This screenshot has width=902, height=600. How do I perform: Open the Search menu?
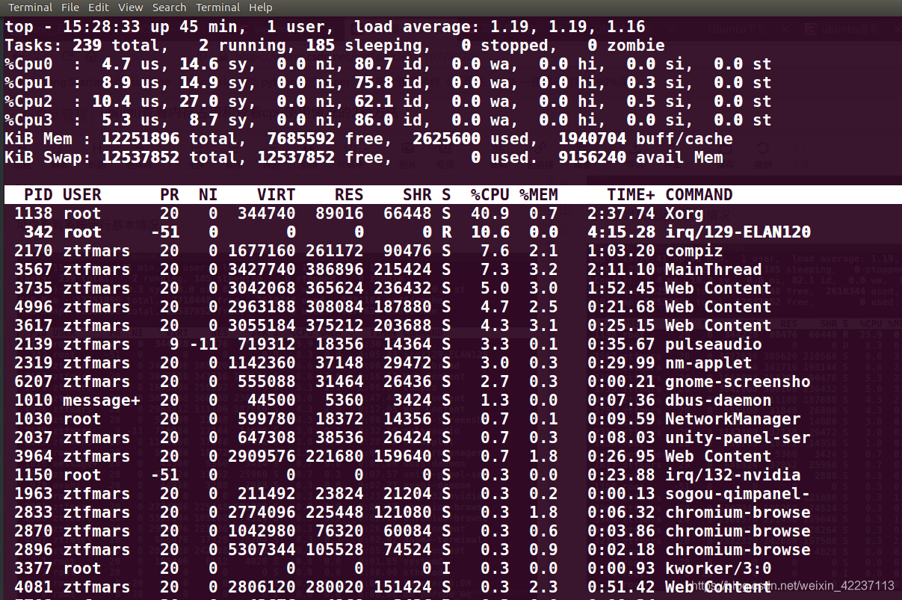[169, 7]
